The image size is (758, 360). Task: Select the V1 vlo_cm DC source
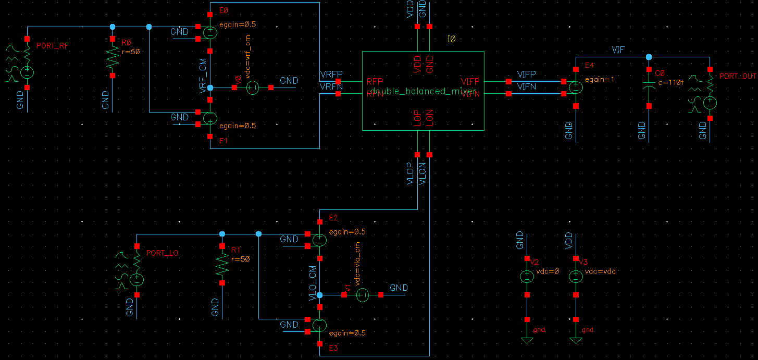click(x=362, y=295)
